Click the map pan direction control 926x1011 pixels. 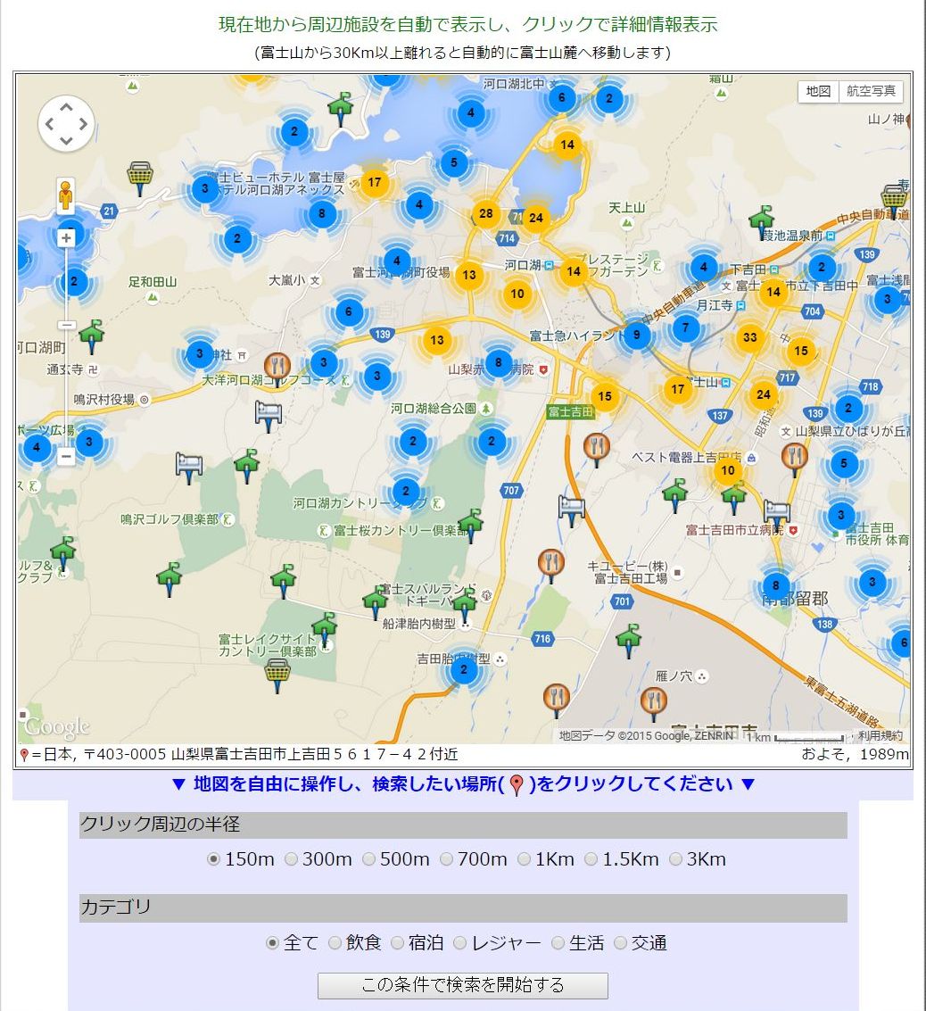66,124
